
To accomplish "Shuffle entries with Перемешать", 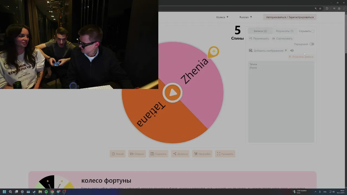I will [259, 38].
